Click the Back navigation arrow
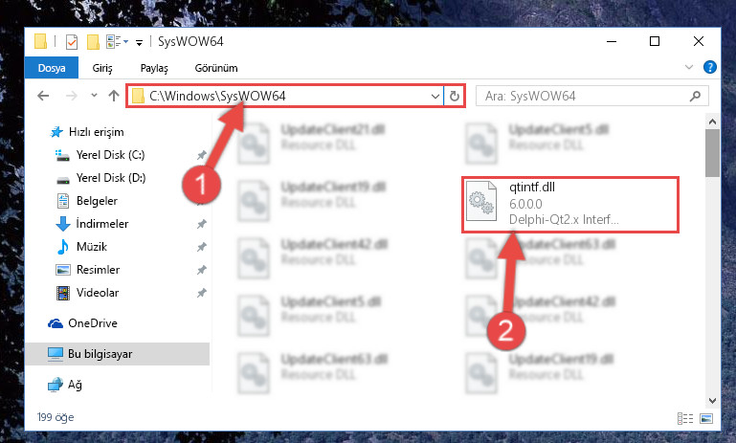 (x=43, y=96)
